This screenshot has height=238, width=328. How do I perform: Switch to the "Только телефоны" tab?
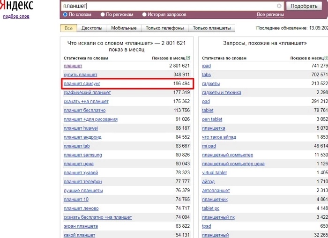[x=164, y=28]
